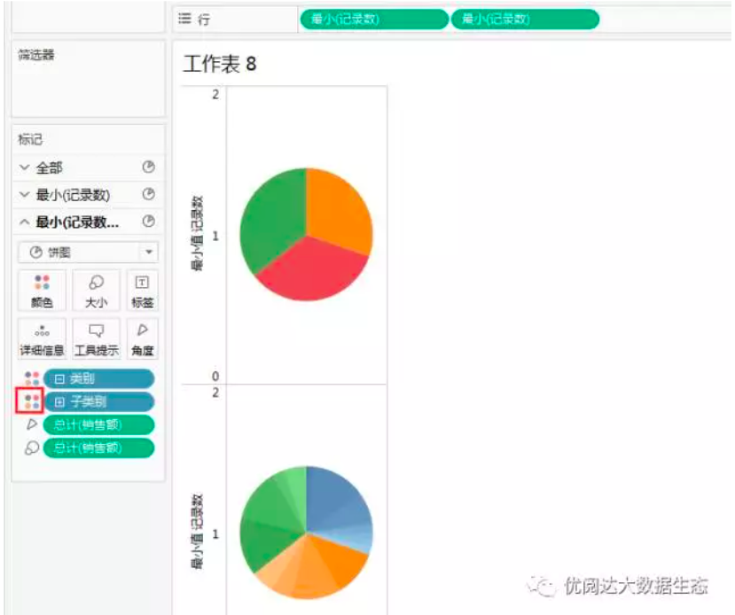The width and height of the screenshot is (735, 615).
Task: Click the 标签 label card
Action: pos(142,291)
